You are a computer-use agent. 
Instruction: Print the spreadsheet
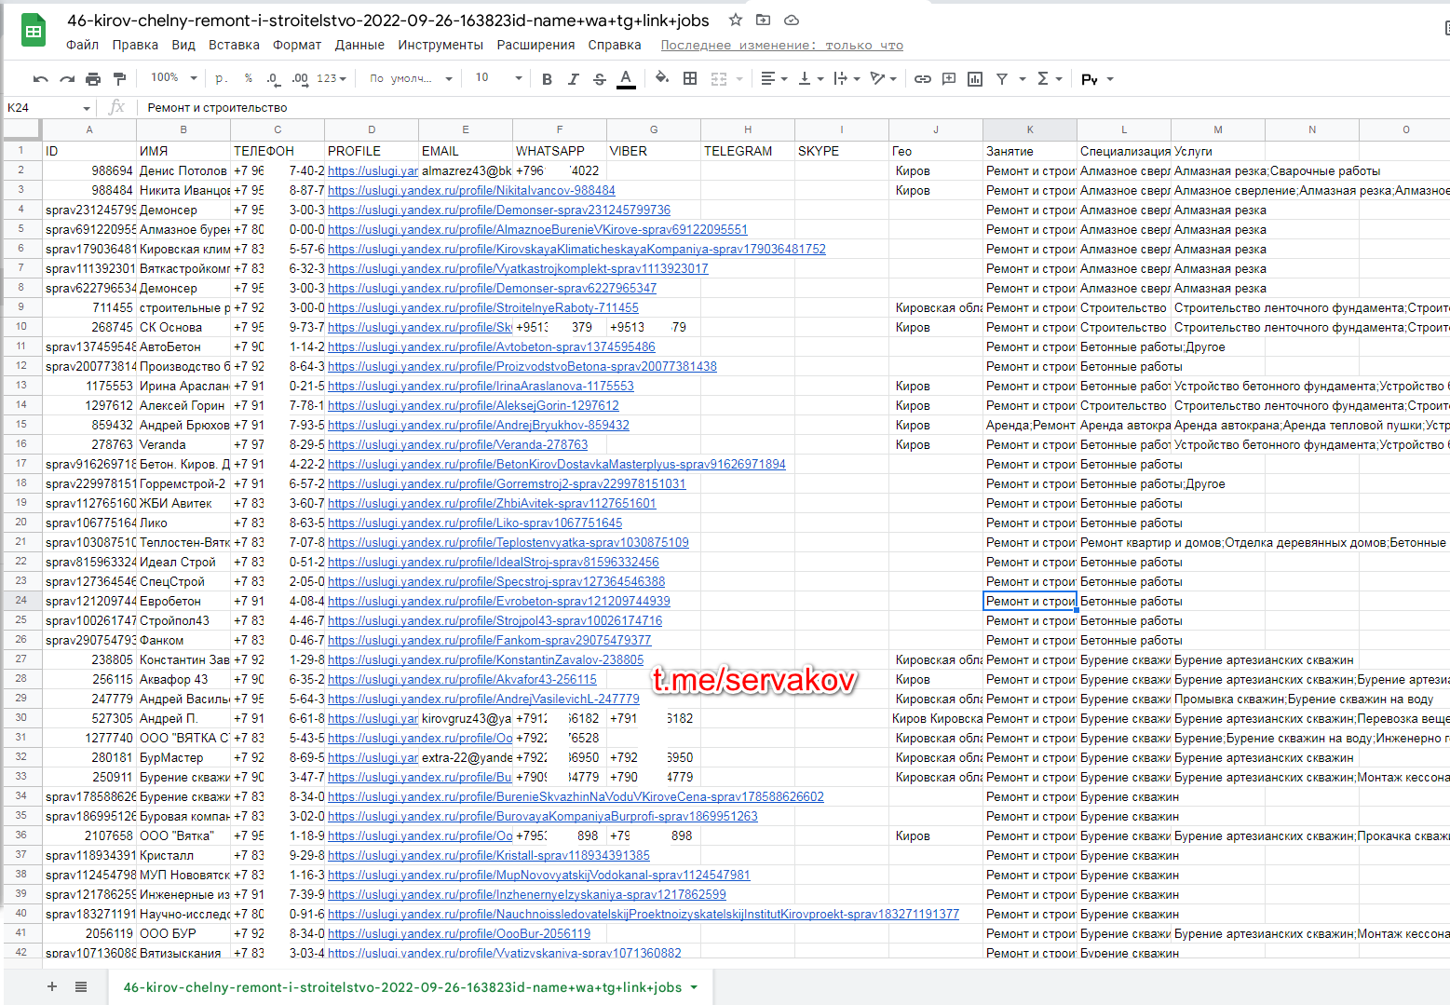coord(93,79)
